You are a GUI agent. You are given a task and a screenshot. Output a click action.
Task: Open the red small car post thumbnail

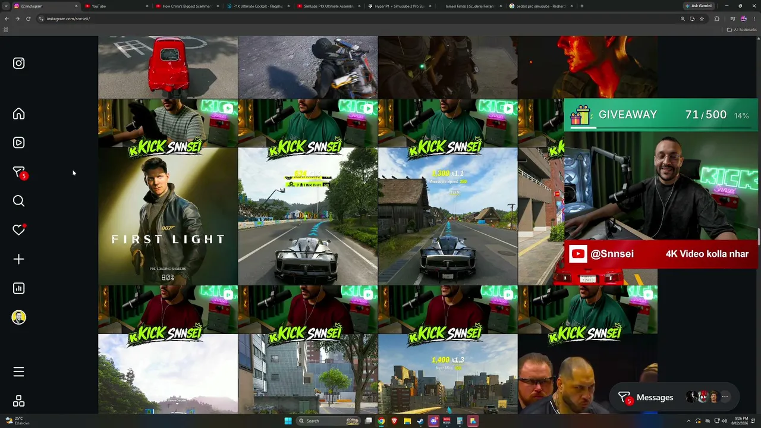(168, 67)
